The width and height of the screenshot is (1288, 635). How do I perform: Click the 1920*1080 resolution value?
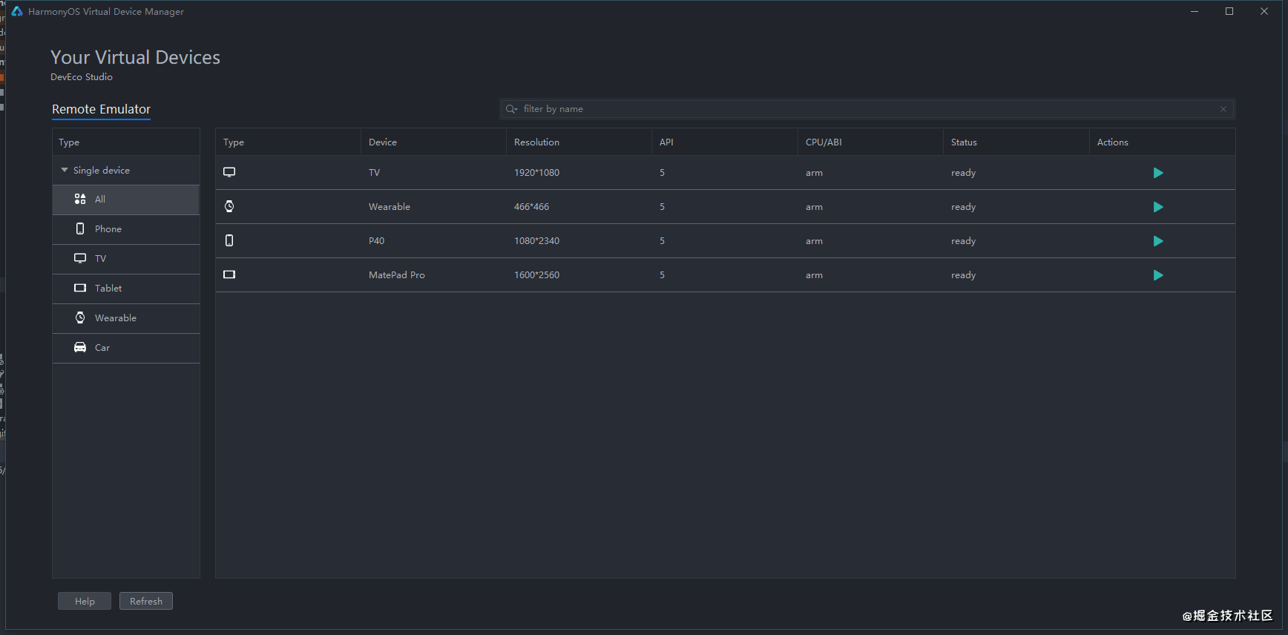click(x=536, y=173)
